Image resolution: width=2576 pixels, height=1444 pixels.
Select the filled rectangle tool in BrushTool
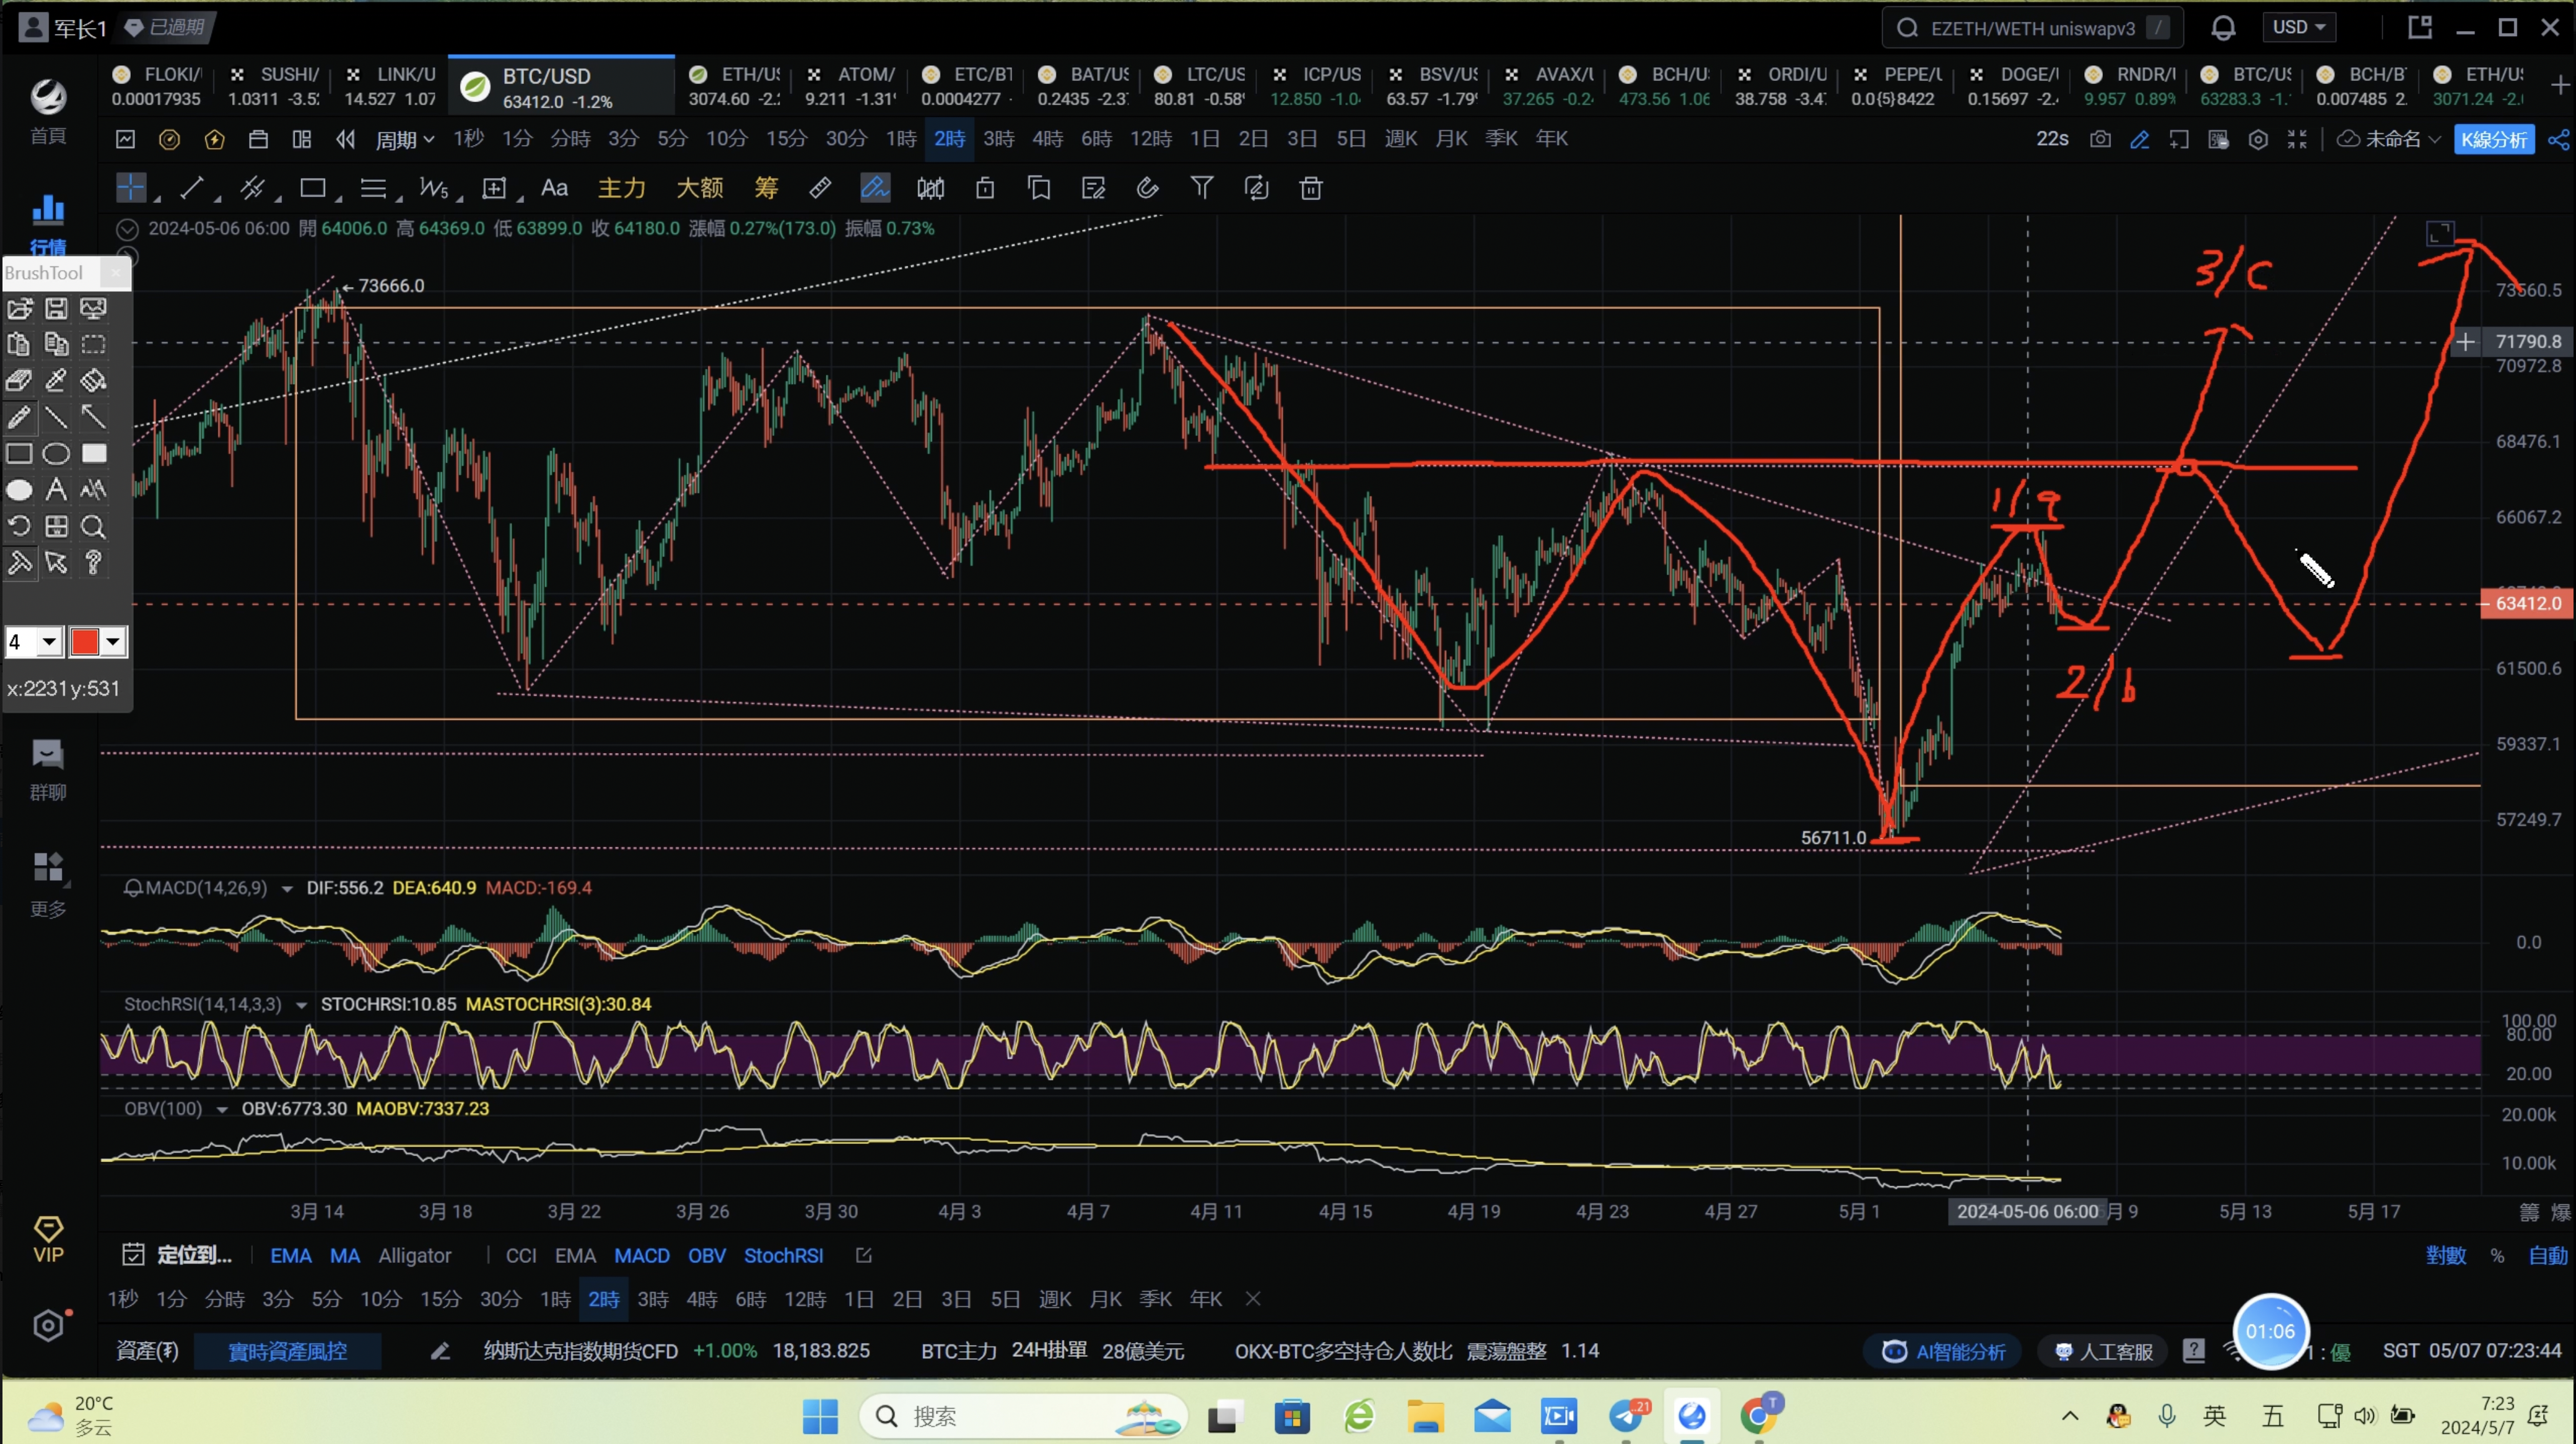click(x=93, y=454)
